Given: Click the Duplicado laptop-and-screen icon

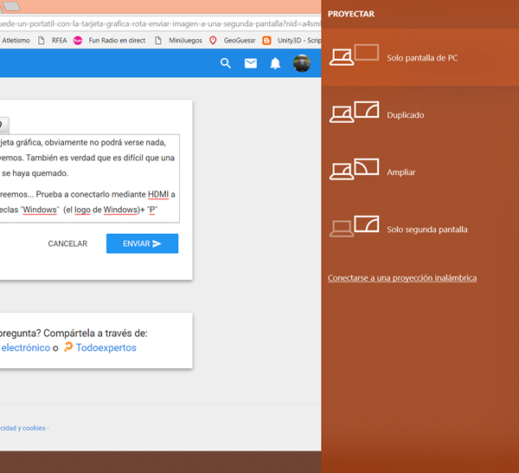Looking at the screenshot, I should 354,112.
